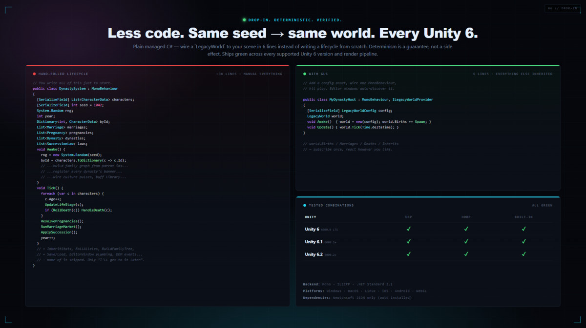Click the green dot before Drop-in tagline

(x=244, y=20)
